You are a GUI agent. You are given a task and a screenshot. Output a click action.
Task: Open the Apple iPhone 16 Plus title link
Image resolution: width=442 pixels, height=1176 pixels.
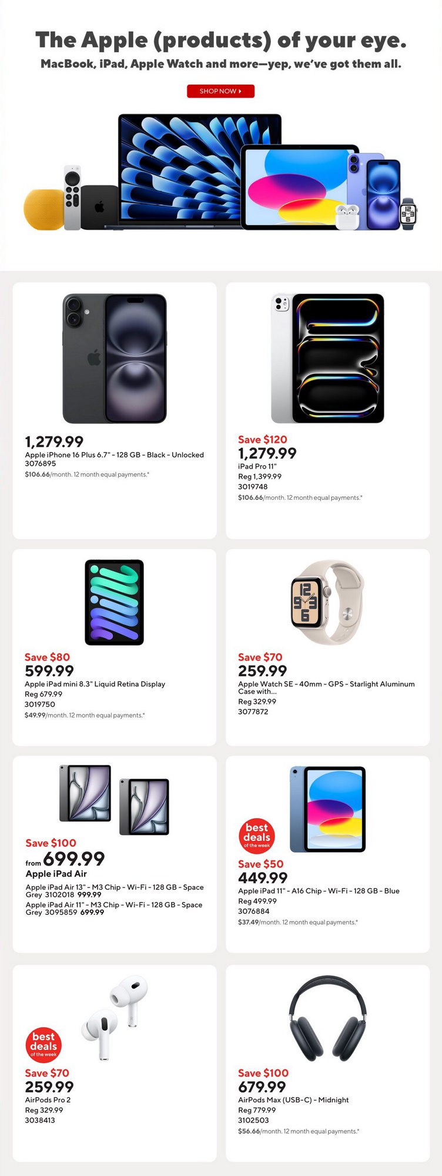(114, 455)
